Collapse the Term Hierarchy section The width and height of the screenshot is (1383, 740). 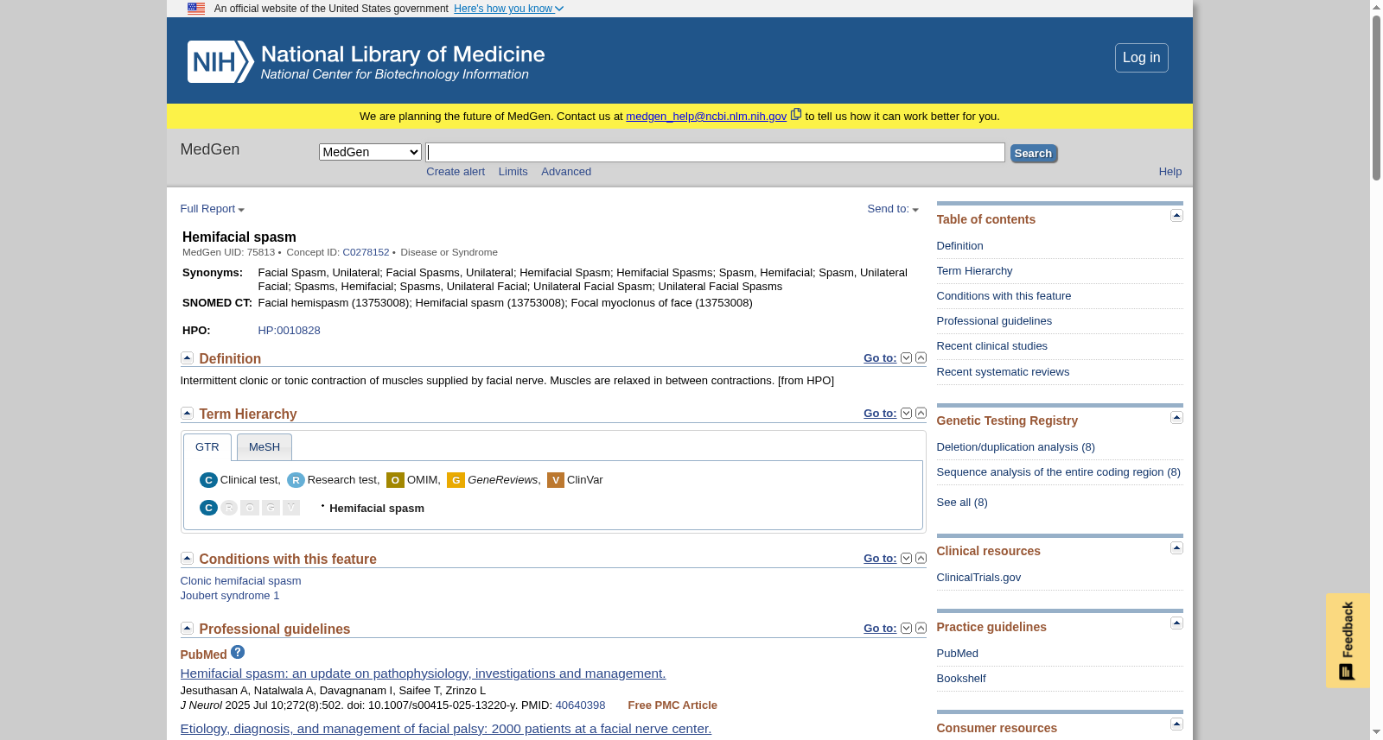click(187, 413)
